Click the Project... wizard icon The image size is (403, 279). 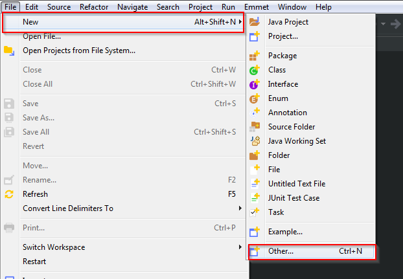click(255, 36)
